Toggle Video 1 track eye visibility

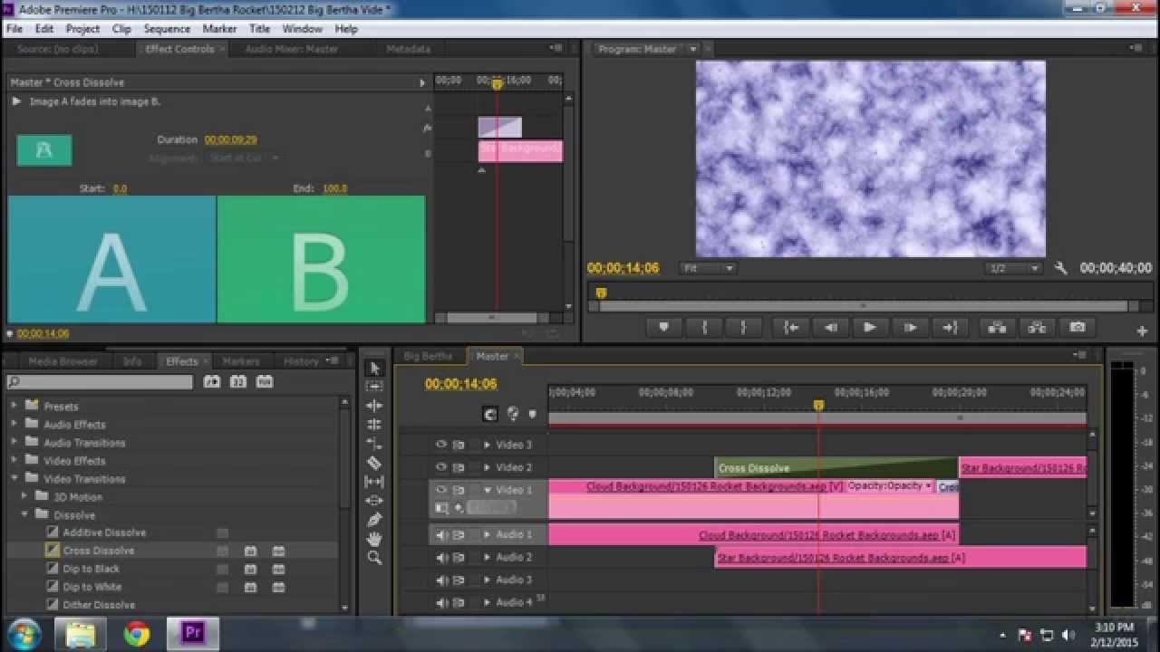coord(441,490)
